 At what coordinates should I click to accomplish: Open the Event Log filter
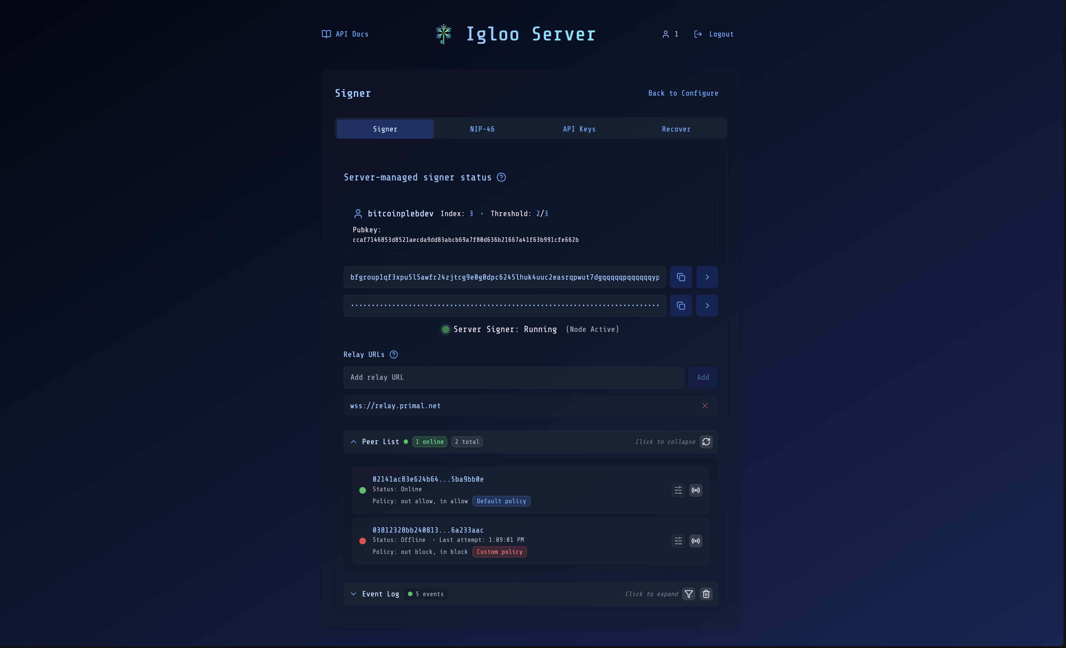[x=688, y=594]
